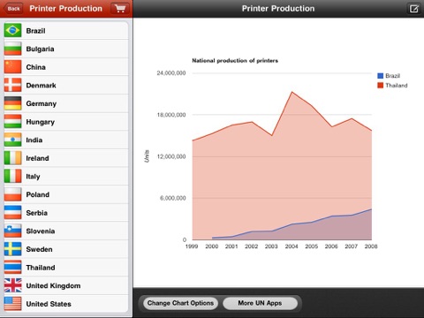Click the Thailand flag icon
The height and width of the screenshot is (318, 424).
coord(12,268)
